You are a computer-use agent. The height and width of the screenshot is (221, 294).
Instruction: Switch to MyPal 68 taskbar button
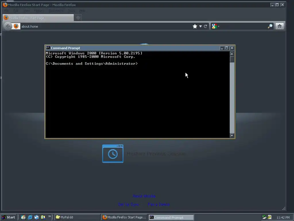tap(78, 217)
